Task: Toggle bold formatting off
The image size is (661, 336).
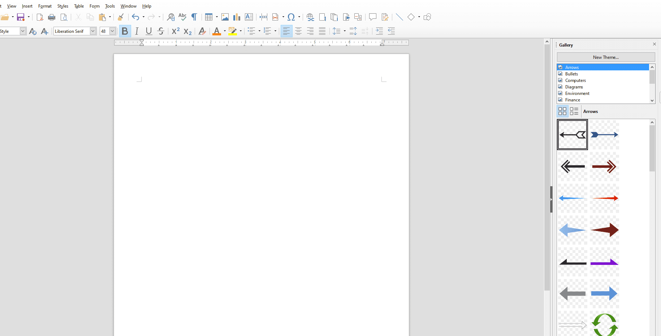Action: [125, 31]
